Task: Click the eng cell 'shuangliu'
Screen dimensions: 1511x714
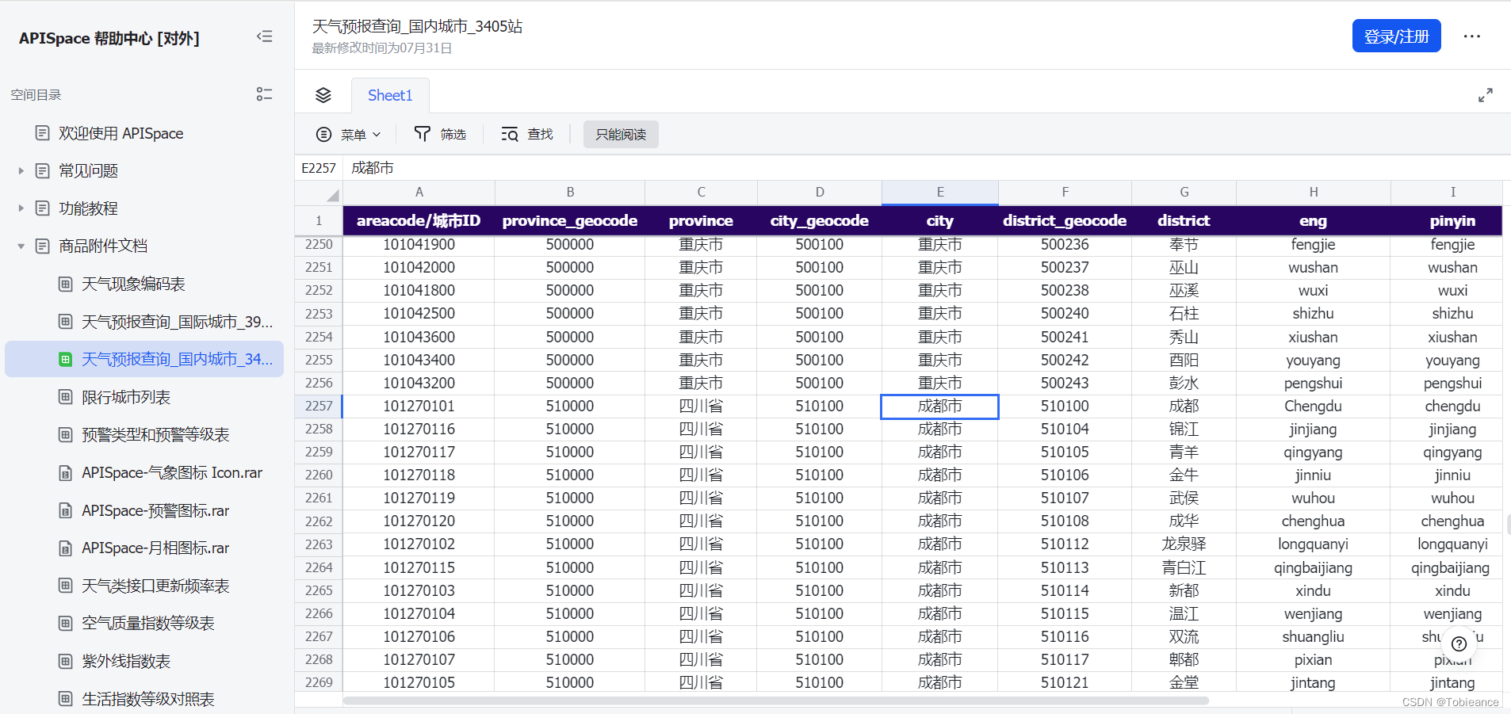Action: tap(1313, 636)
